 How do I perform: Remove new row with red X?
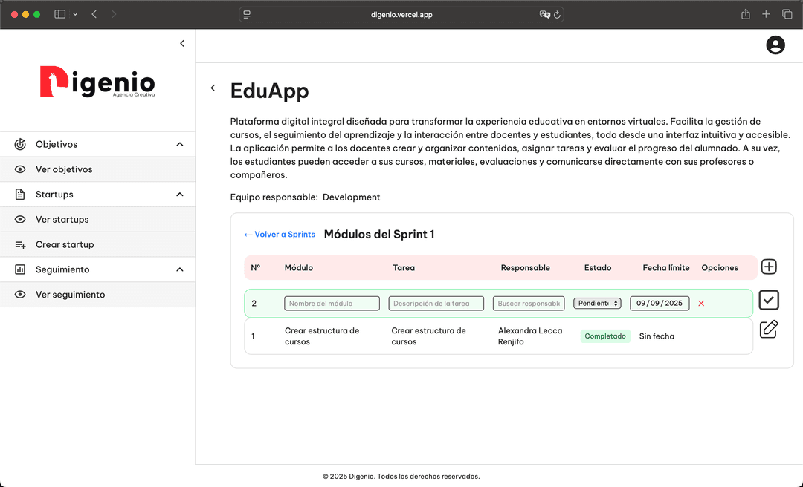coord(701,304)
